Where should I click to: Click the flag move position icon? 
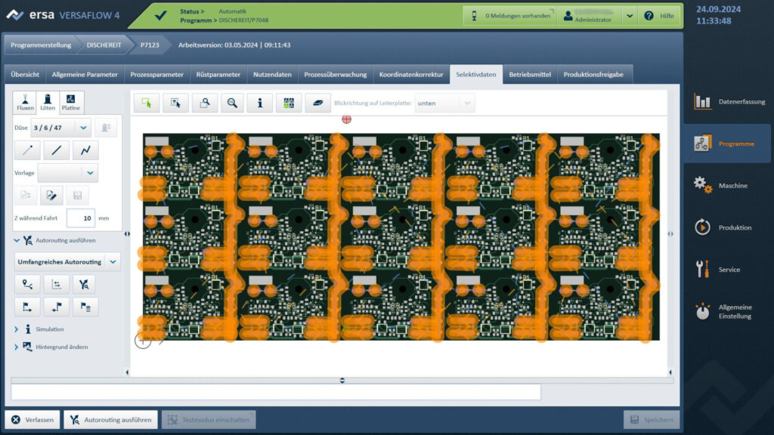(56, 307)
